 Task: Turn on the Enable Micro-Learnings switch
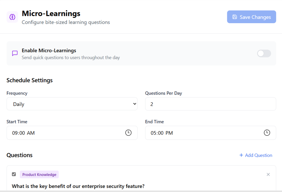click(x=264, y=54)
